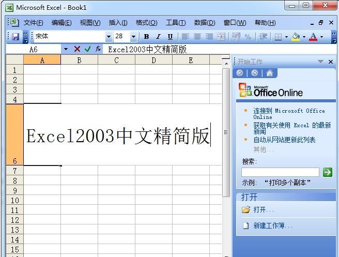Open the 数据(D) menu
This screenshot has height=257, width=339.
tap(205, 23)
